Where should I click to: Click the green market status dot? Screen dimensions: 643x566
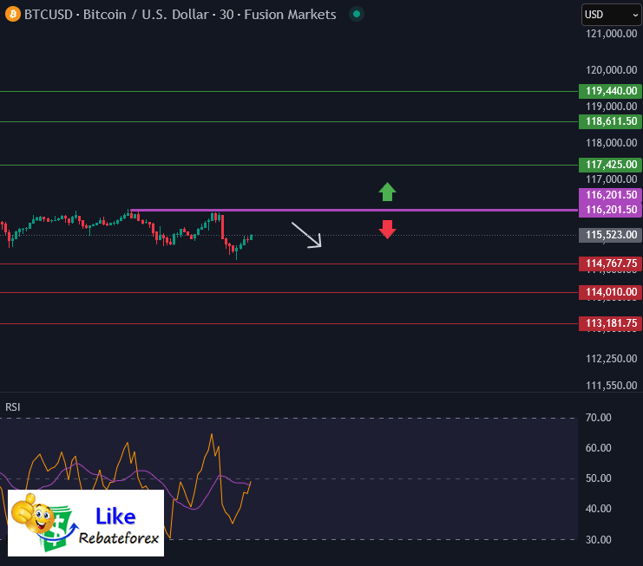pyautogui.click(x=357, y=15)
